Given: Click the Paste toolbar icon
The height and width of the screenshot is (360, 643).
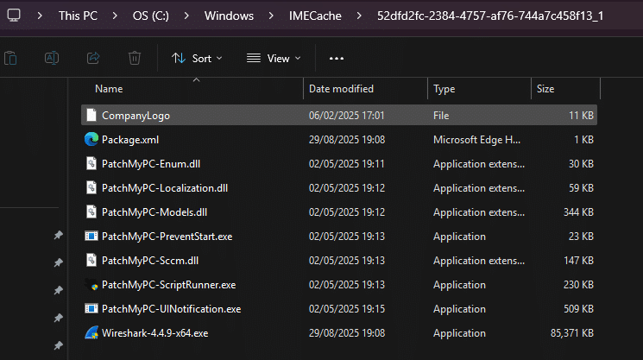Looking at the screenshot, I should [x=10, y=58].
